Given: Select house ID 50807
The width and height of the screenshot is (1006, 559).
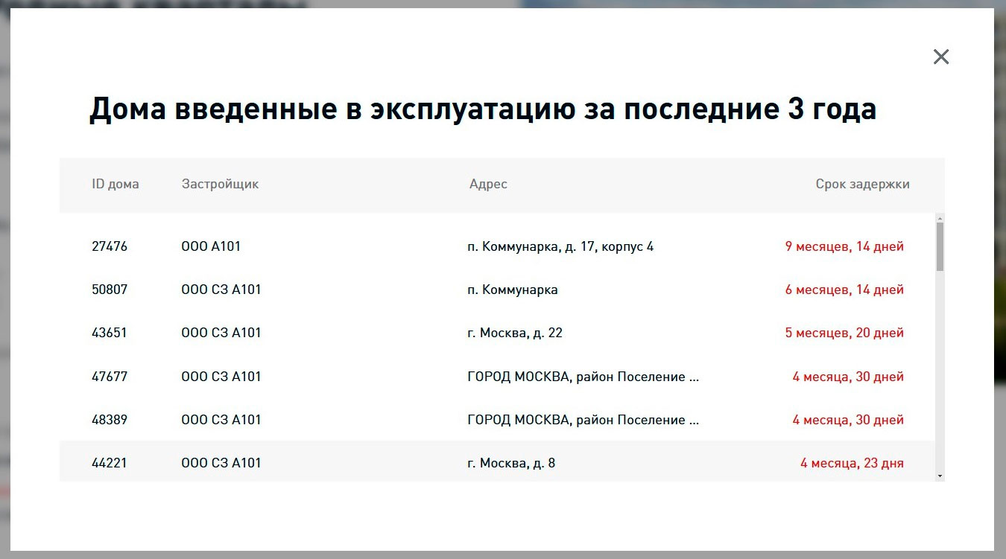Looking at the screenshot, I should 110,290.
